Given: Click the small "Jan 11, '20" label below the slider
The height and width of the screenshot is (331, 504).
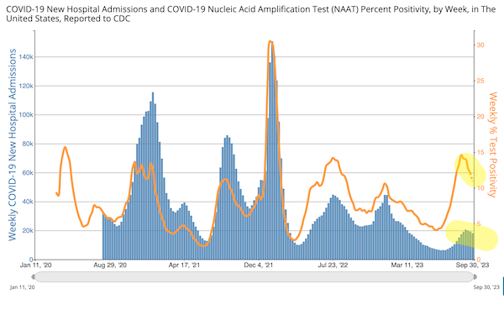Looking at the screenshot, I should pyautogui.click(x=22, y=287).
